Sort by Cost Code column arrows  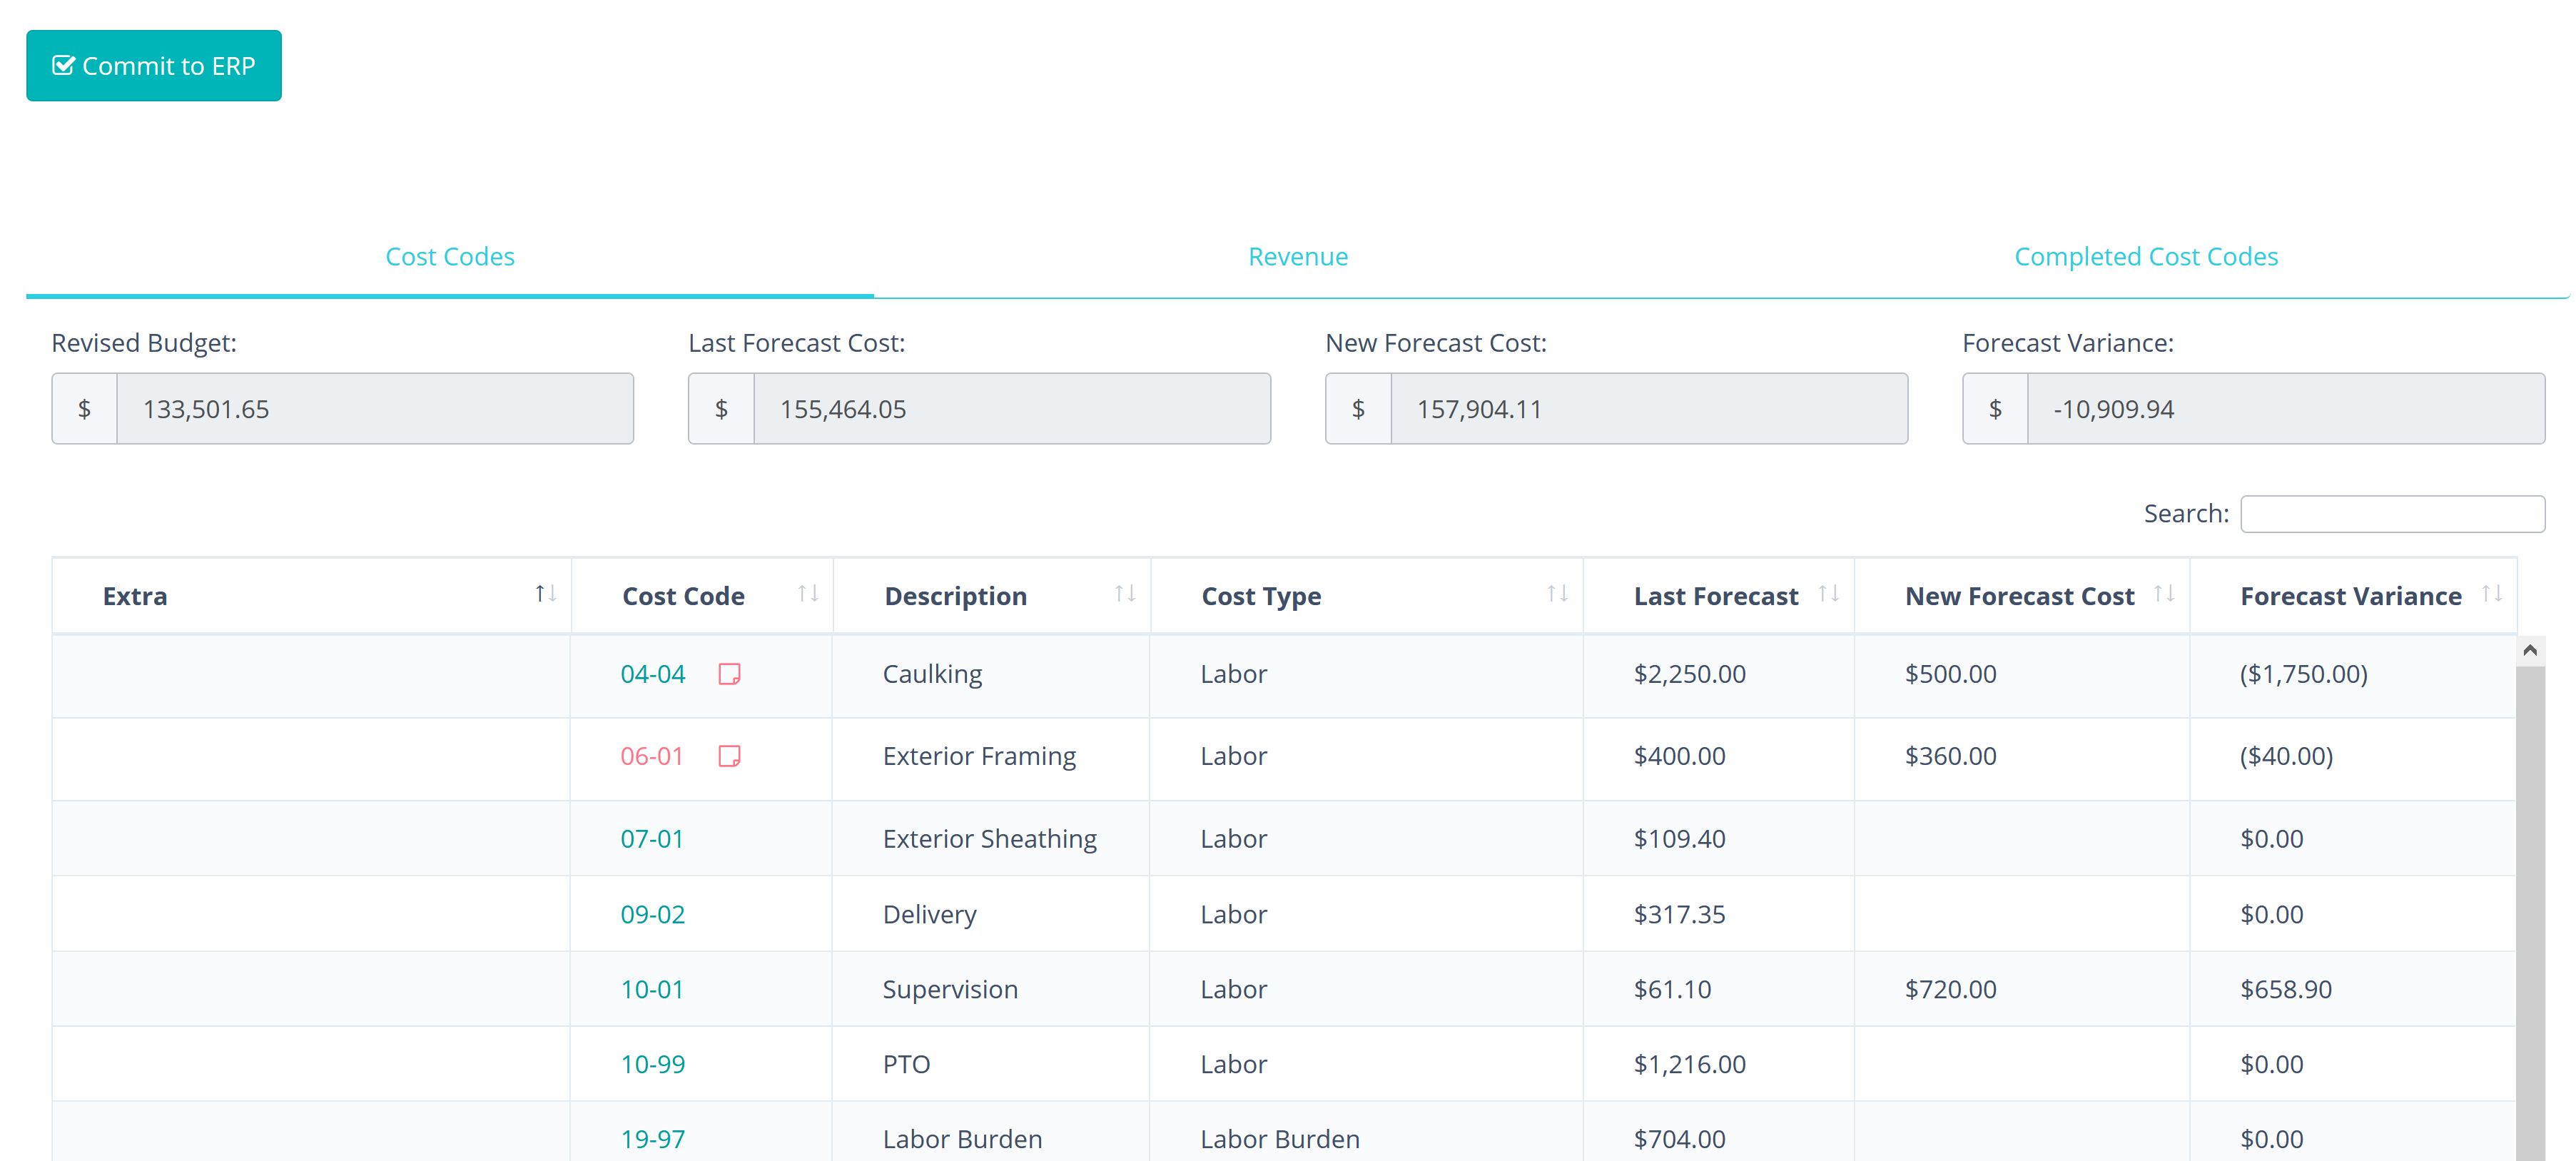808,595
